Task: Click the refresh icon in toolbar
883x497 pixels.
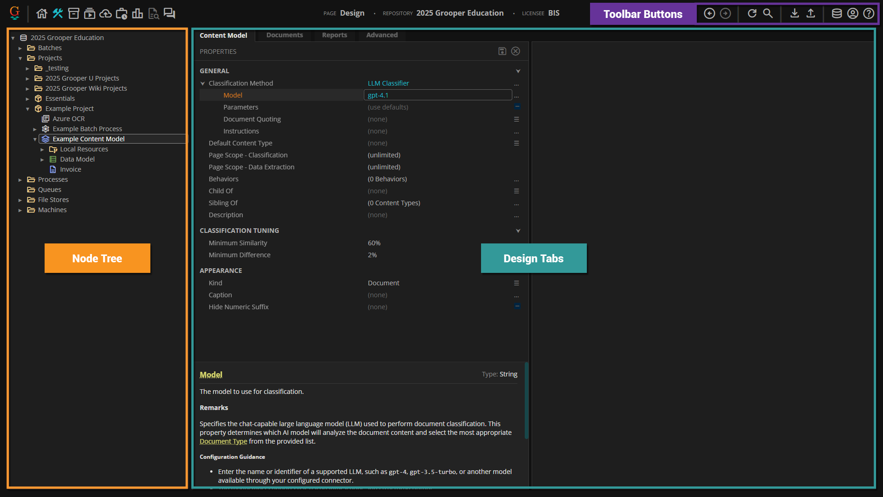Action: [752, 13]
